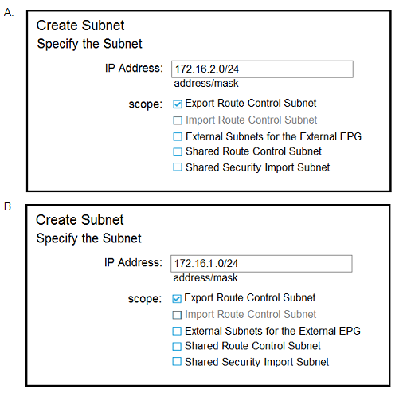Click the IP Address label in option B
The height and width of the screenshot is (393, 399).
pyautogui.click(x=133, y=262)
